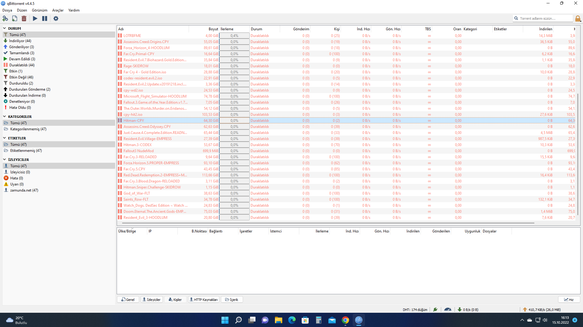Screen dimensions: 583x327
Task: Click the connection status plug icon
Action: click(x=435, y=310)
